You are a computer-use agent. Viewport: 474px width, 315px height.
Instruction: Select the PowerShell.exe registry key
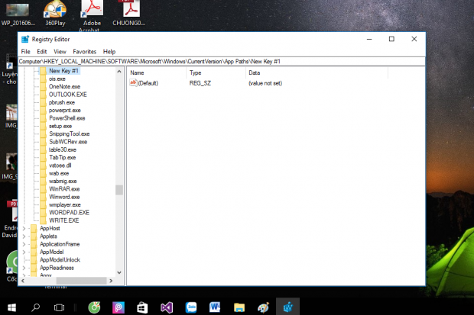[x=67, y=118]
